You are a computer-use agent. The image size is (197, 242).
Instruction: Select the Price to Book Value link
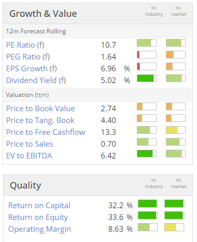tap(40, 109)
